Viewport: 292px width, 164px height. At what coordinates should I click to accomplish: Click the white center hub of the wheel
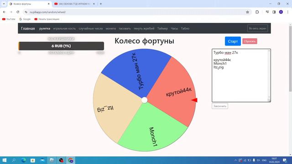[144, 100]
